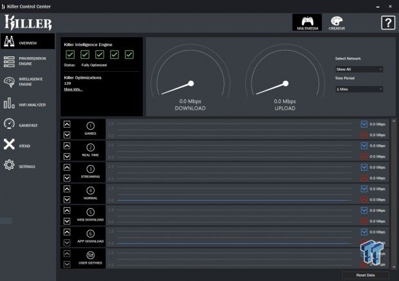Screen dimensions: 399x281
Task: Click the 'Fully Optimized' status text
Action: pos(94,65)
